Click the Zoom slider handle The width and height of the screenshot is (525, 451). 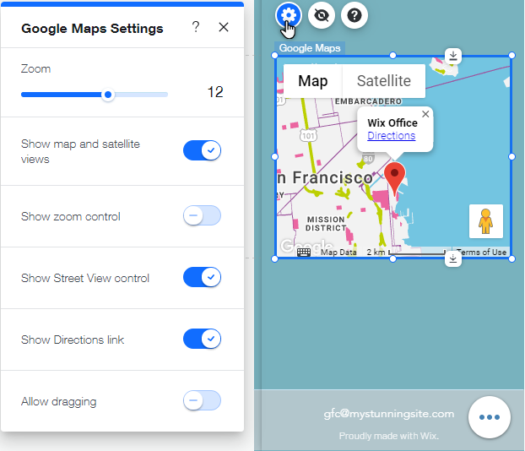click(x=107, y=95)
